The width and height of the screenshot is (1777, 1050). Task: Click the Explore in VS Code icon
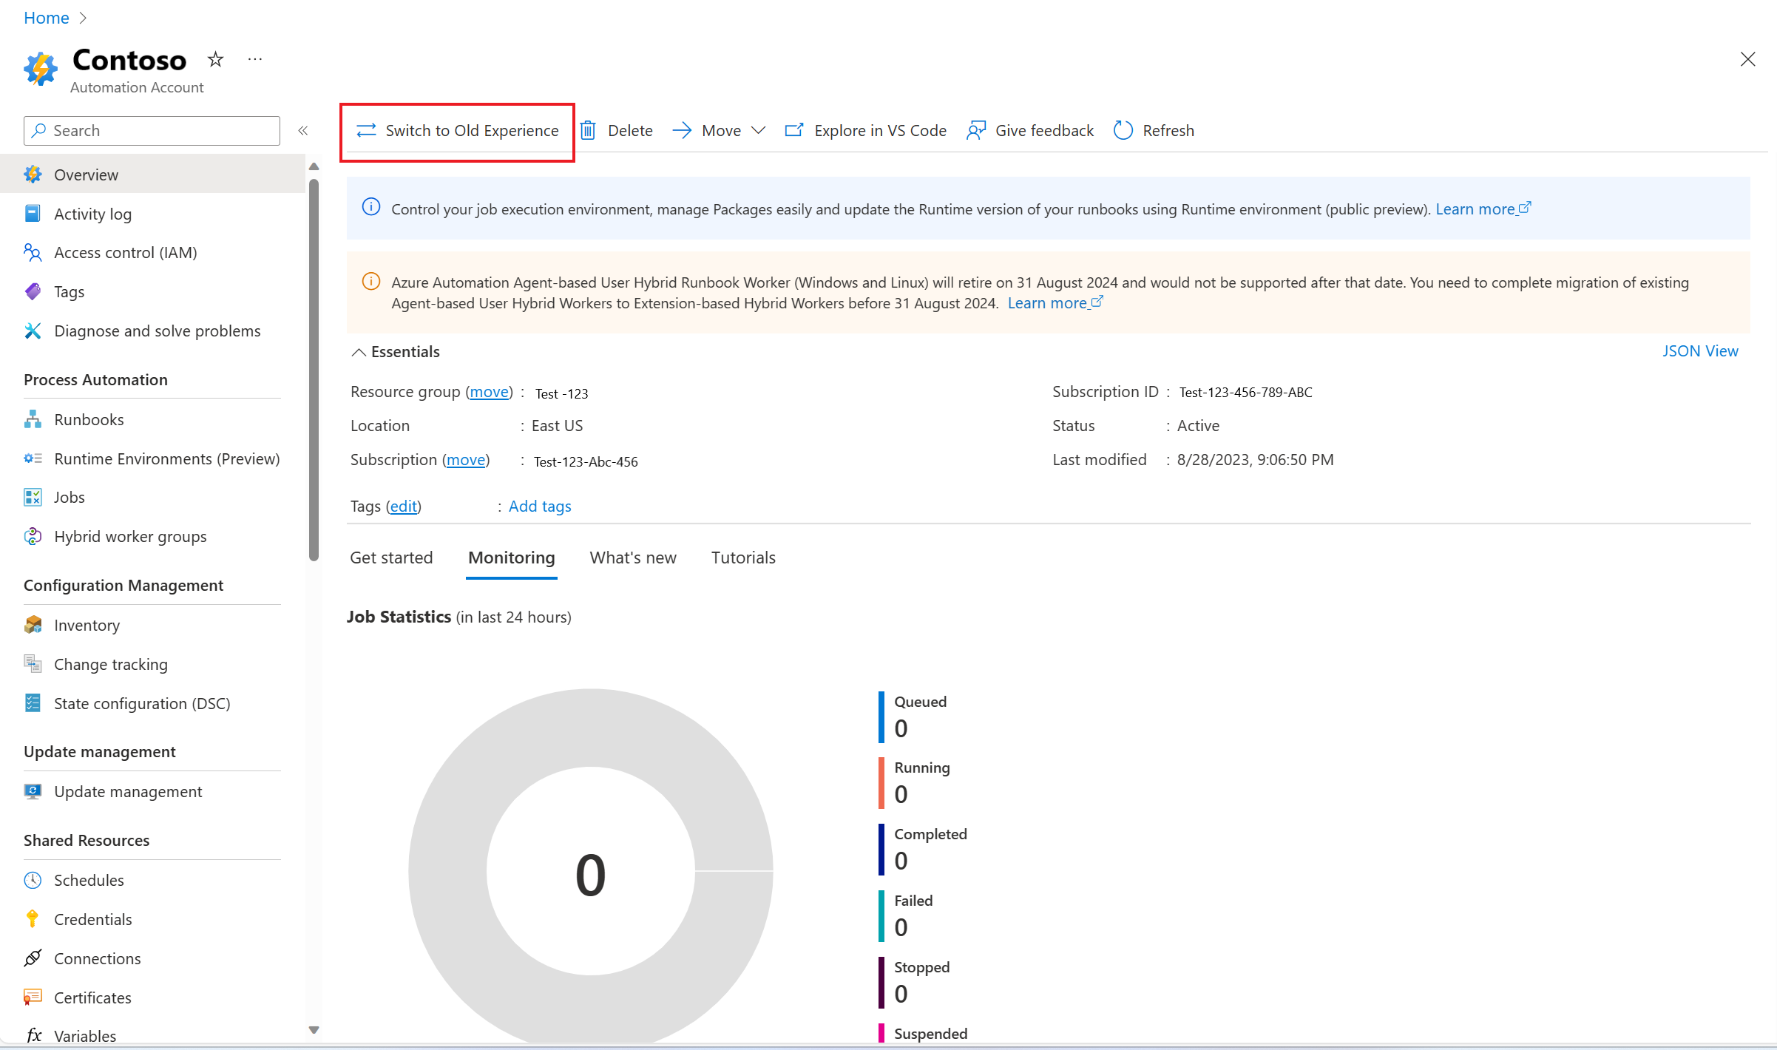pos(794,131)
